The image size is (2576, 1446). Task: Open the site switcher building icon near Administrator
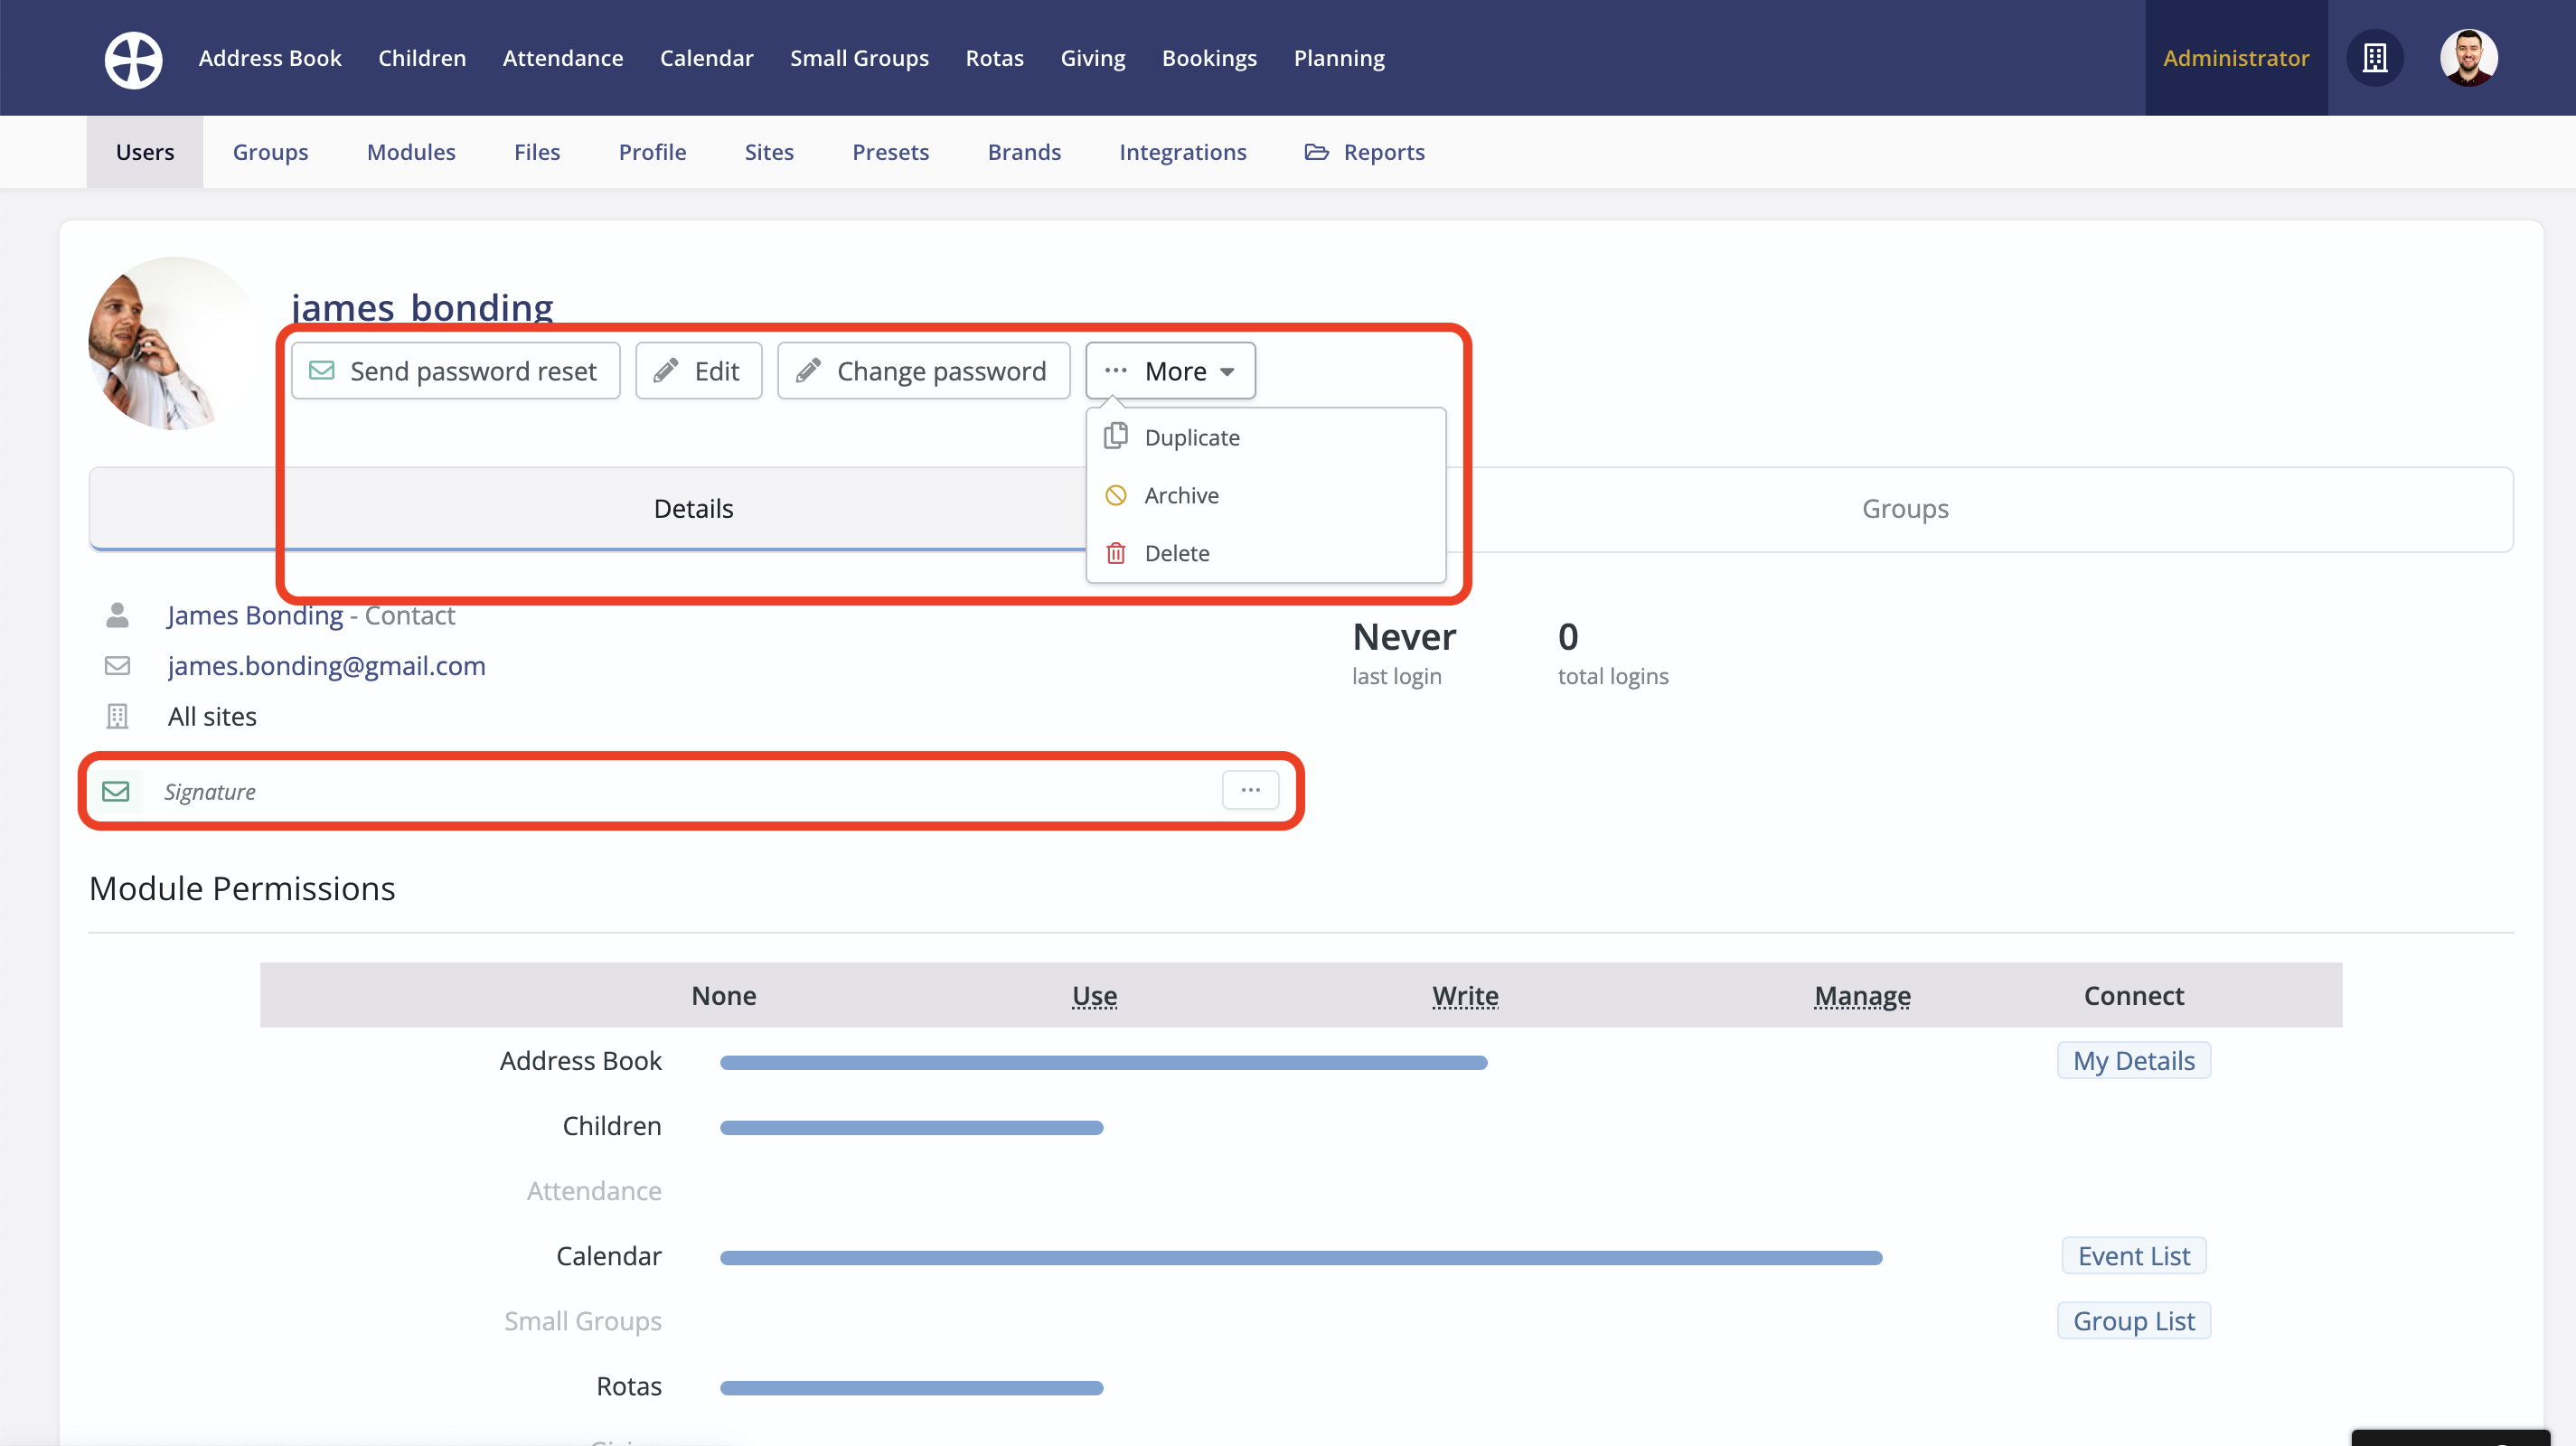point(2375,58)
